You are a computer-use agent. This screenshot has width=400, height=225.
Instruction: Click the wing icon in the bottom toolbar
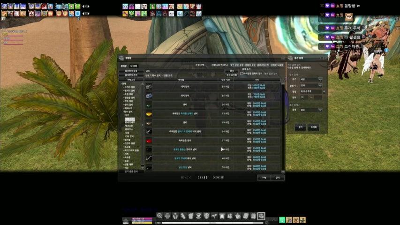click(x=214, y=216)
